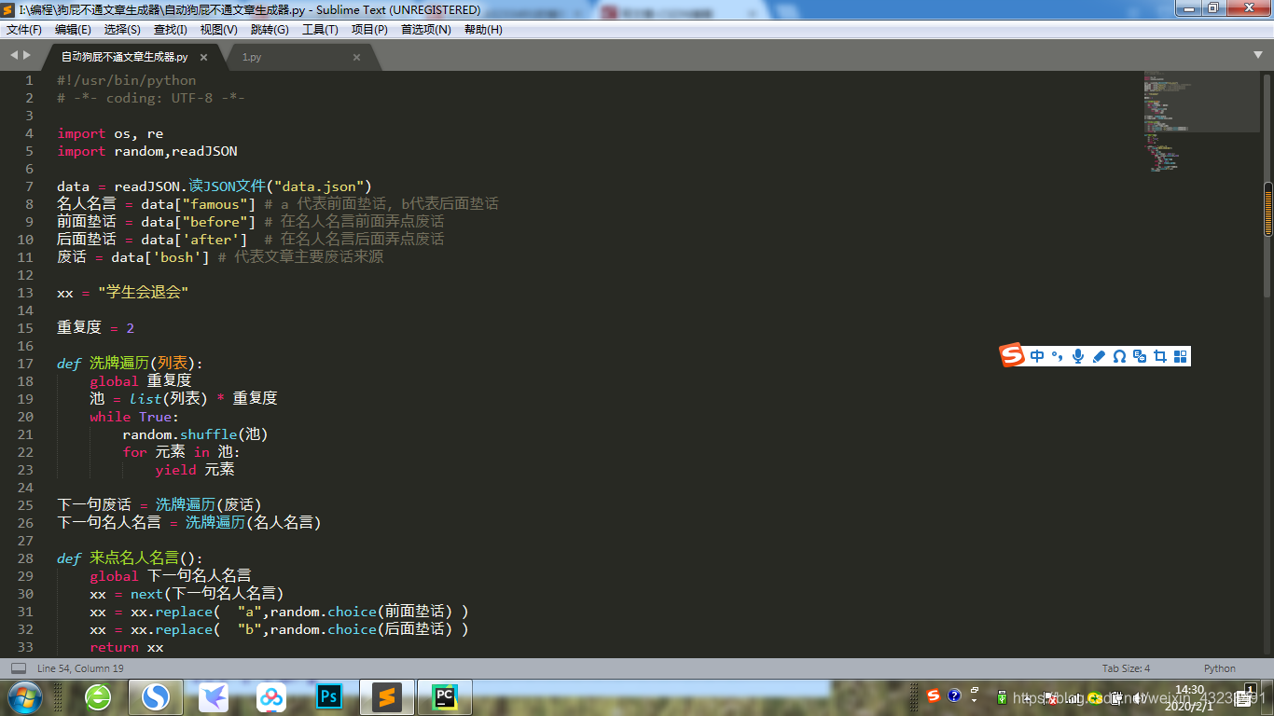1274x716 pixels.
Task: Click the minimap code overview
Action: point(1201,121)
